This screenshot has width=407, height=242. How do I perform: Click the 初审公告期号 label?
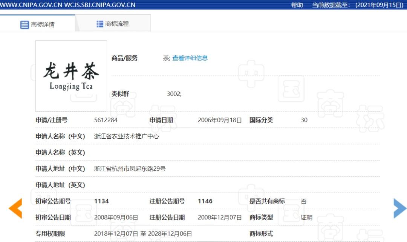(x=53, y=201)
